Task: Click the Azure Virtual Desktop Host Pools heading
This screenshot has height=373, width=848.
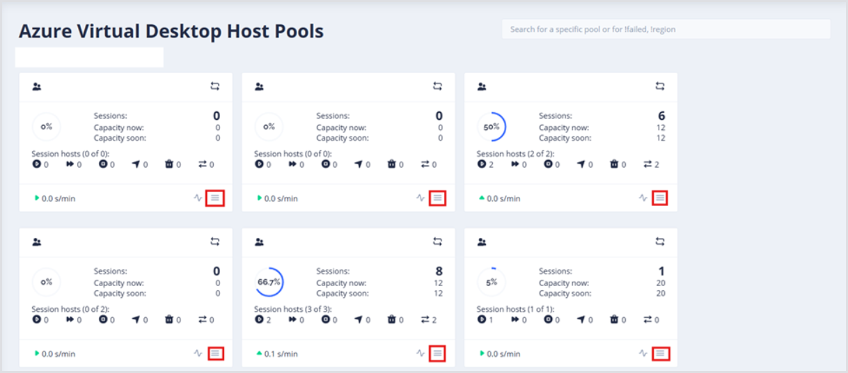Action: coord(171,31)
